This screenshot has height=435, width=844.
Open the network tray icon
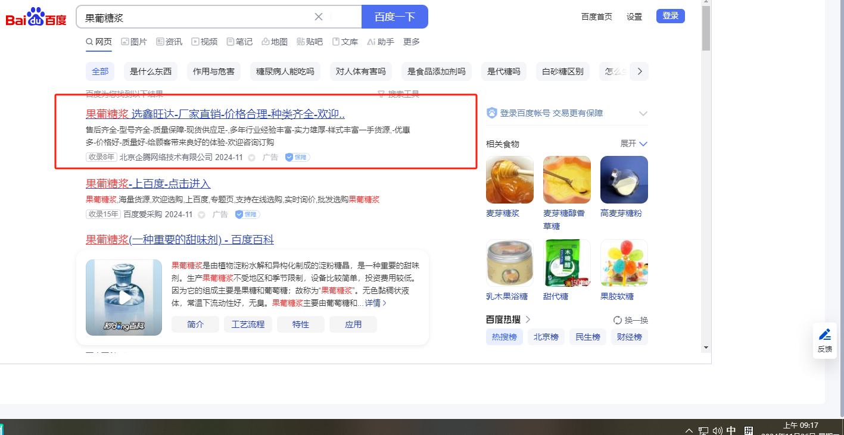click(x=703, y=430)
